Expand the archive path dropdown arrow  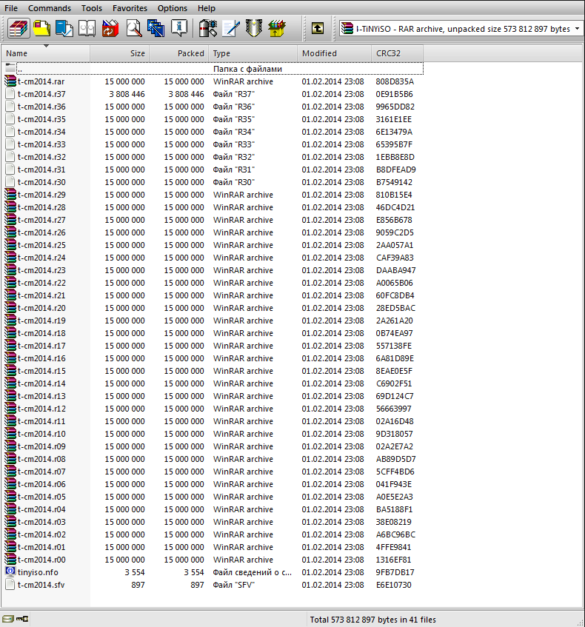577,29
